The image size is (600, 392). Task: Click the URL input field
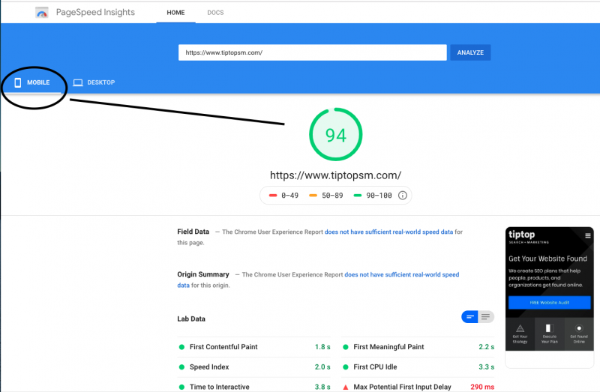[312, 52]
